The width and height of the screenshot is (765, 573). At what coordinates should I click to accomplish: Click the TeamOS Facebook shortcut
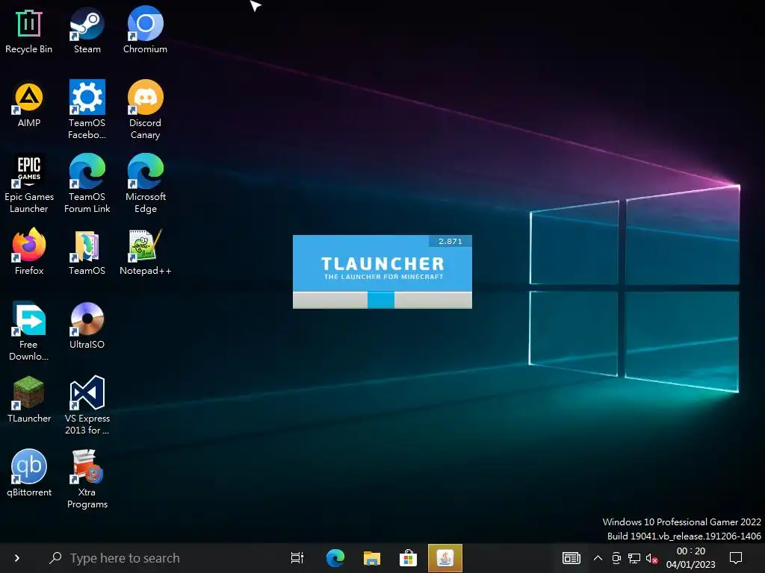click(87, 110)
